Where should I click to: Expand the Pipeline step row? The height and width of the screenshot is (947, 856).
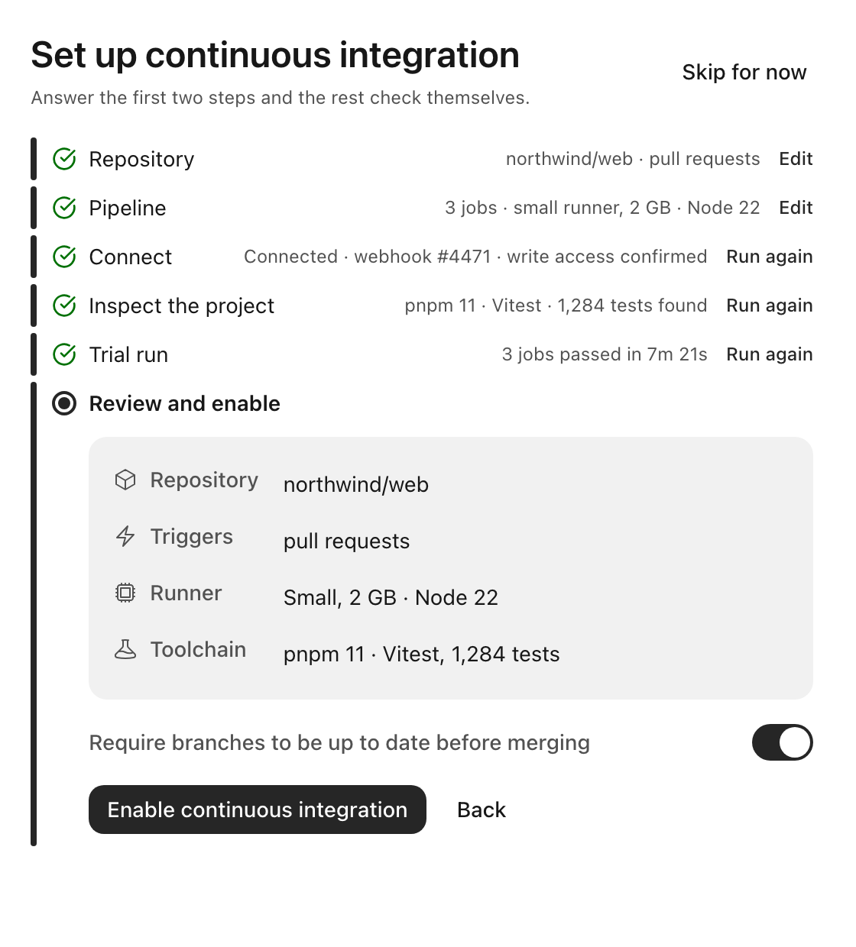(422, 208)
